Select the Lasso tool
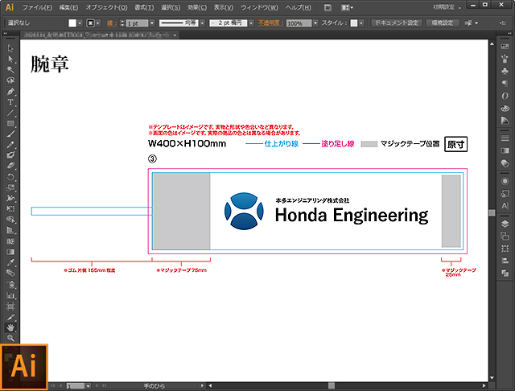 point(10,80)
